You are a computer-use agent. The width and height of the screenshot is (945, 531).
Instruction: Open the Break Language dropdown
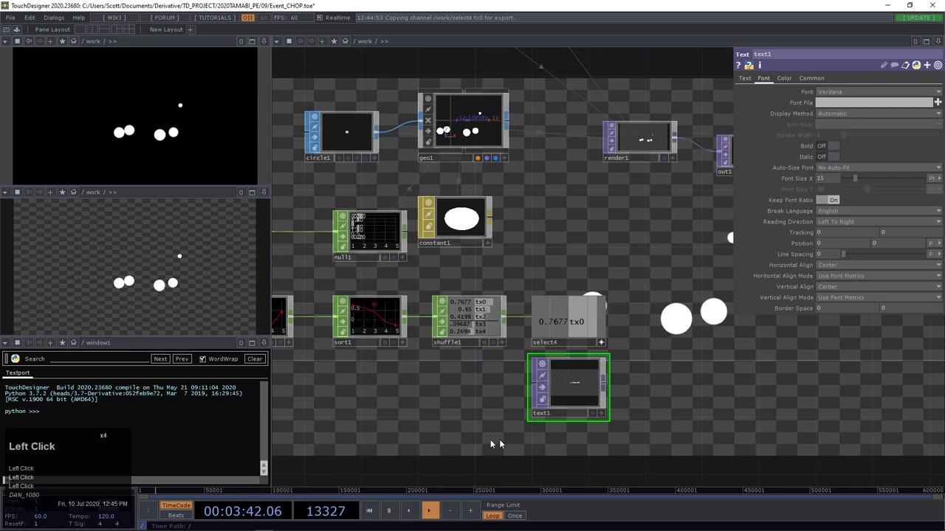[879, 211]
